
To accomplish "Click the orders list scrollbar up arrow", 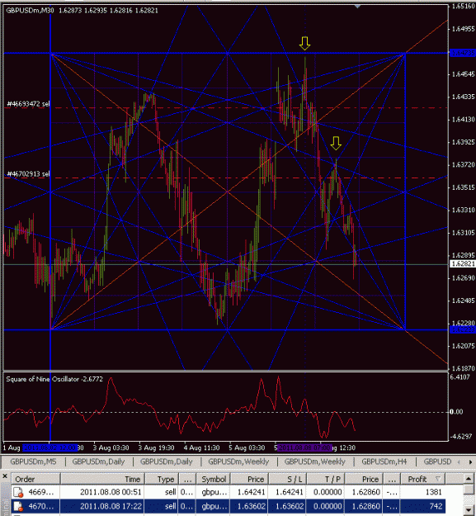I will (469, 479).
